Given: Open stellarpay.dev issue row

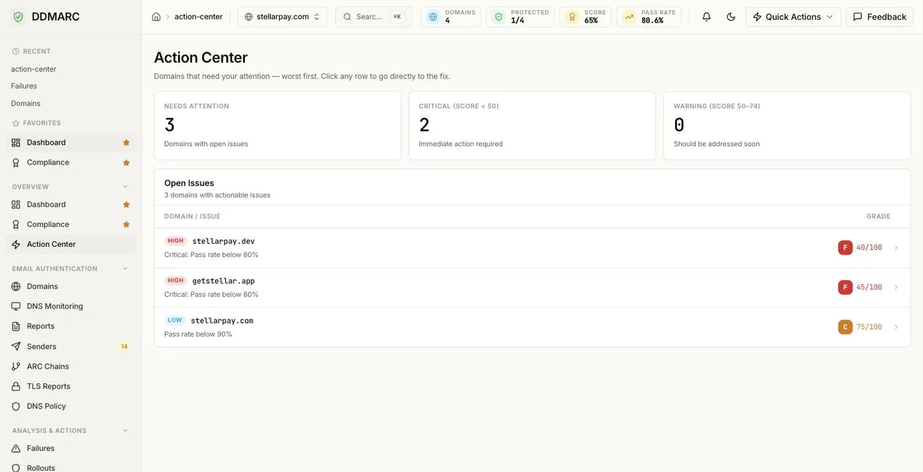Looking at the screenshot, I should tap(532, 248).
